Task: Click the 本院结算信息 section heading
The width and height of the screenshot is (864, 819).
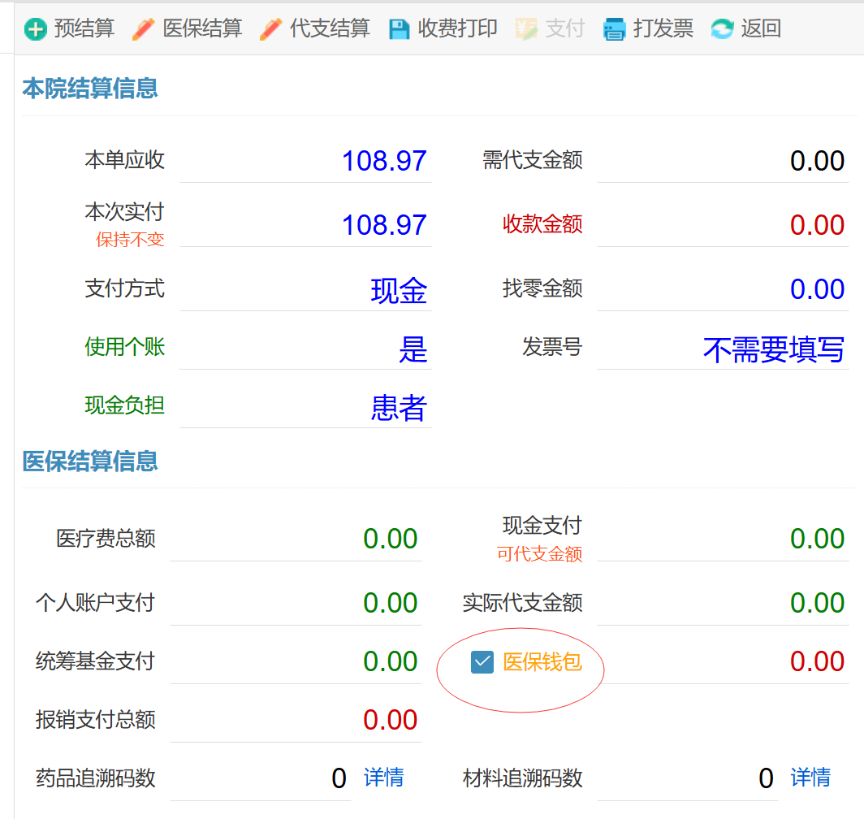Action: [90, 89]
